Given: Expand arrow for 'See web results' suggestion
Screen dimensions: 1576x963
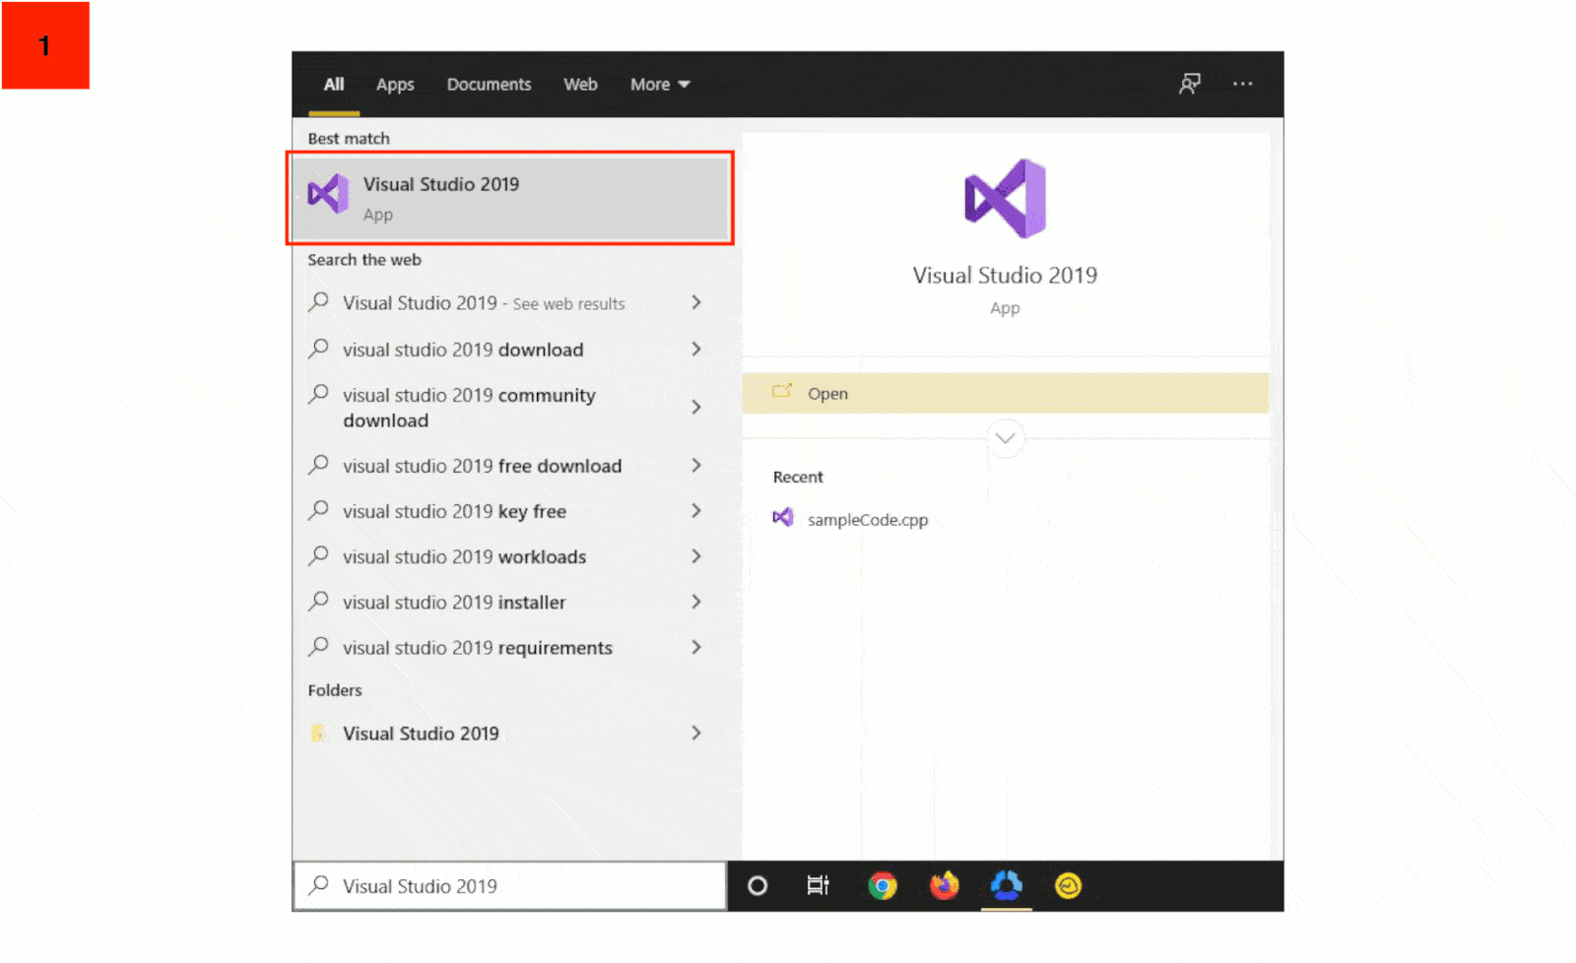Looking at the screenshot, I should click(696, 302).
